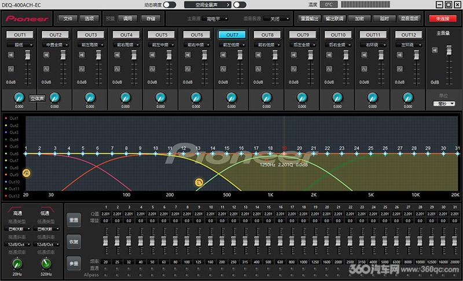This screenshot has width=463, height=281.
Task: Click the EQ band 1 gain slider
Action: [x=105, y=241]
